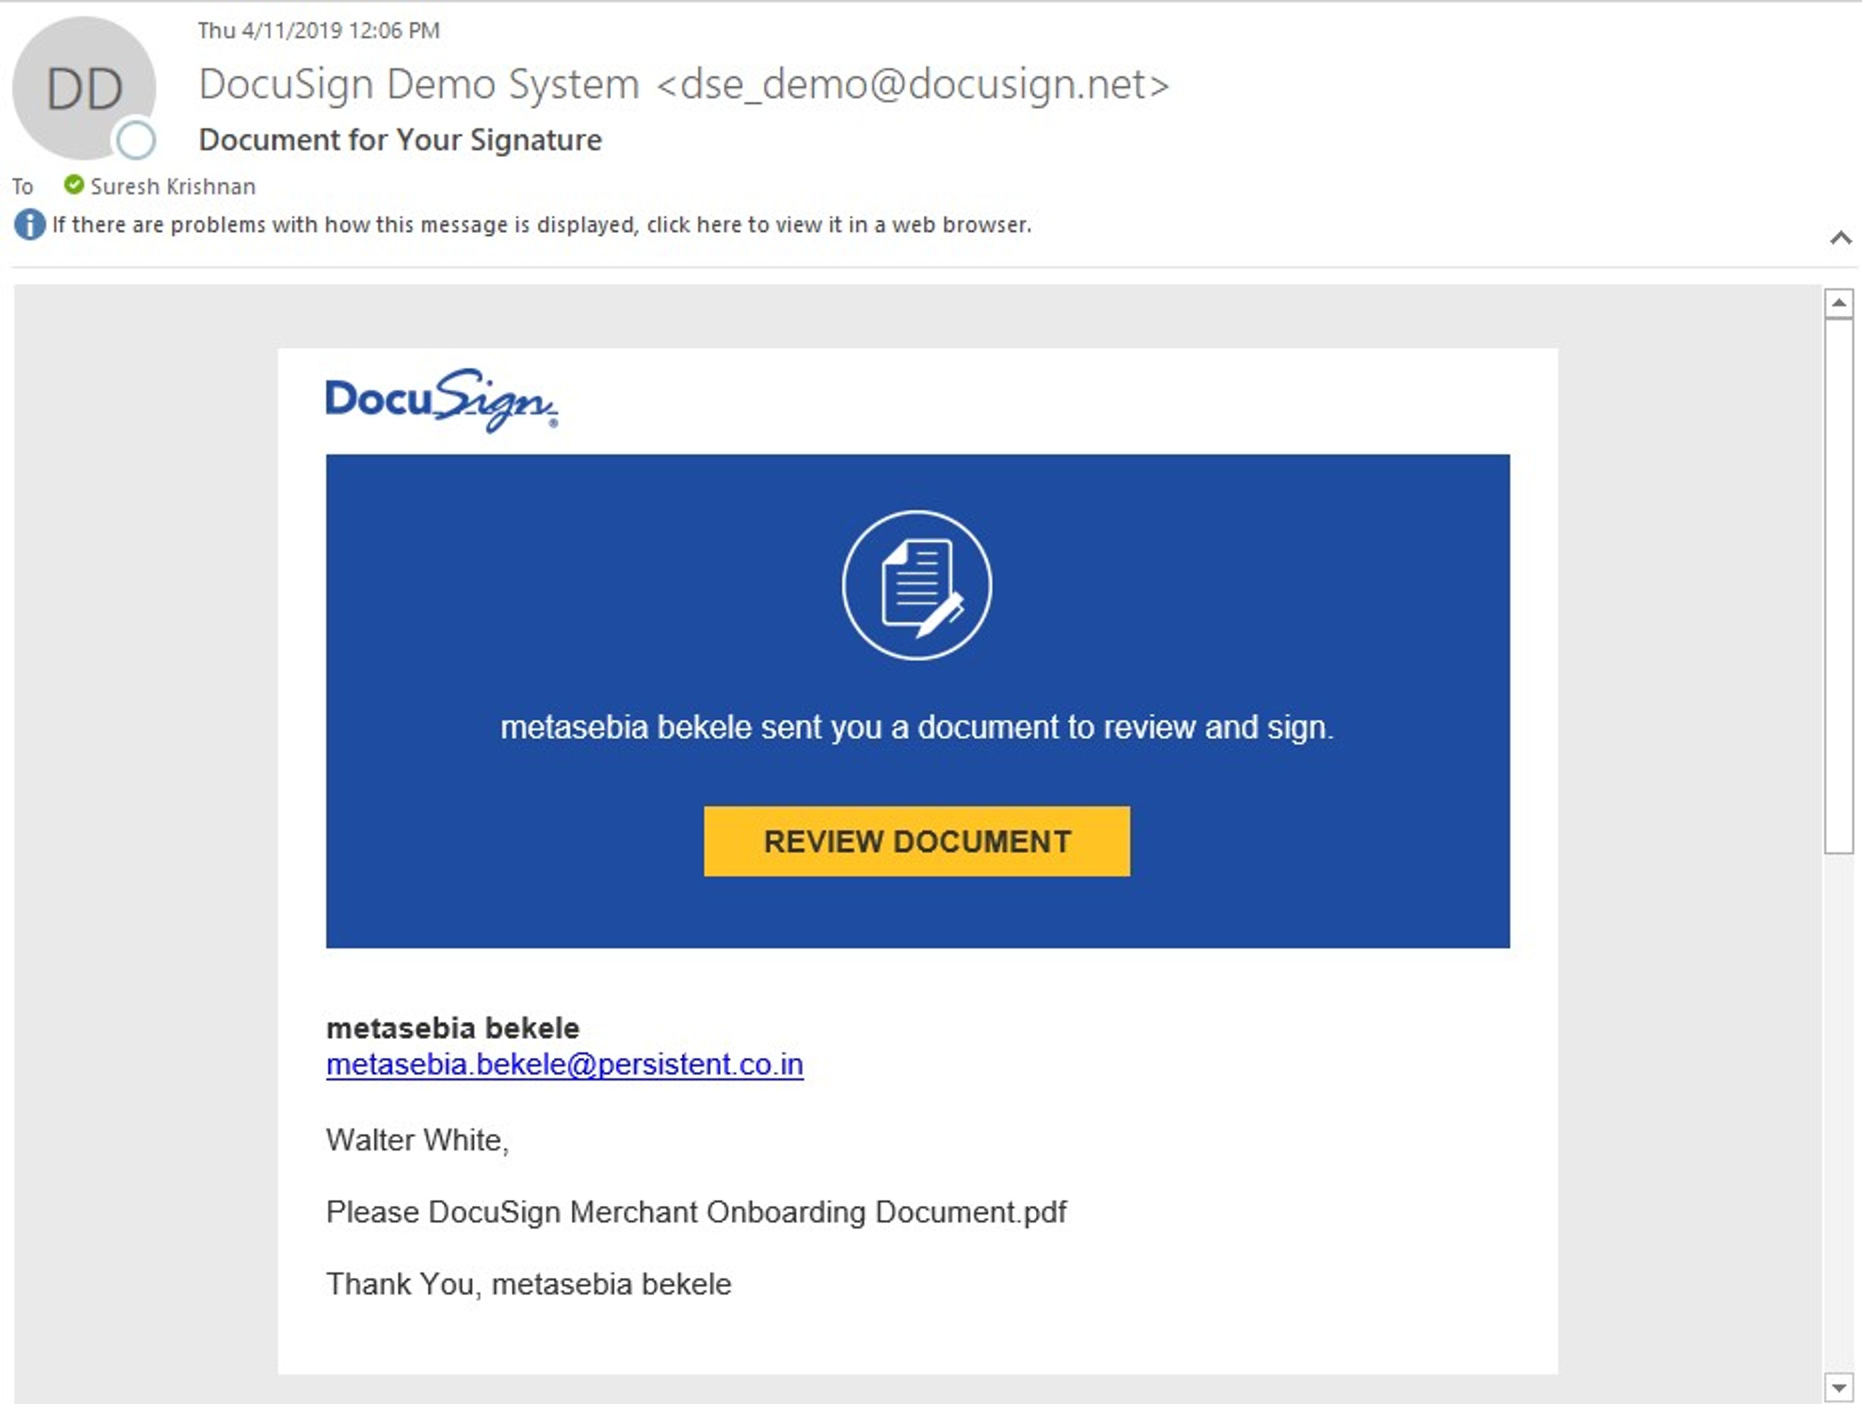Click the REVIEW DOCUMENT button
Viewport: 1862px width, 1404px height.
[916, 842]
